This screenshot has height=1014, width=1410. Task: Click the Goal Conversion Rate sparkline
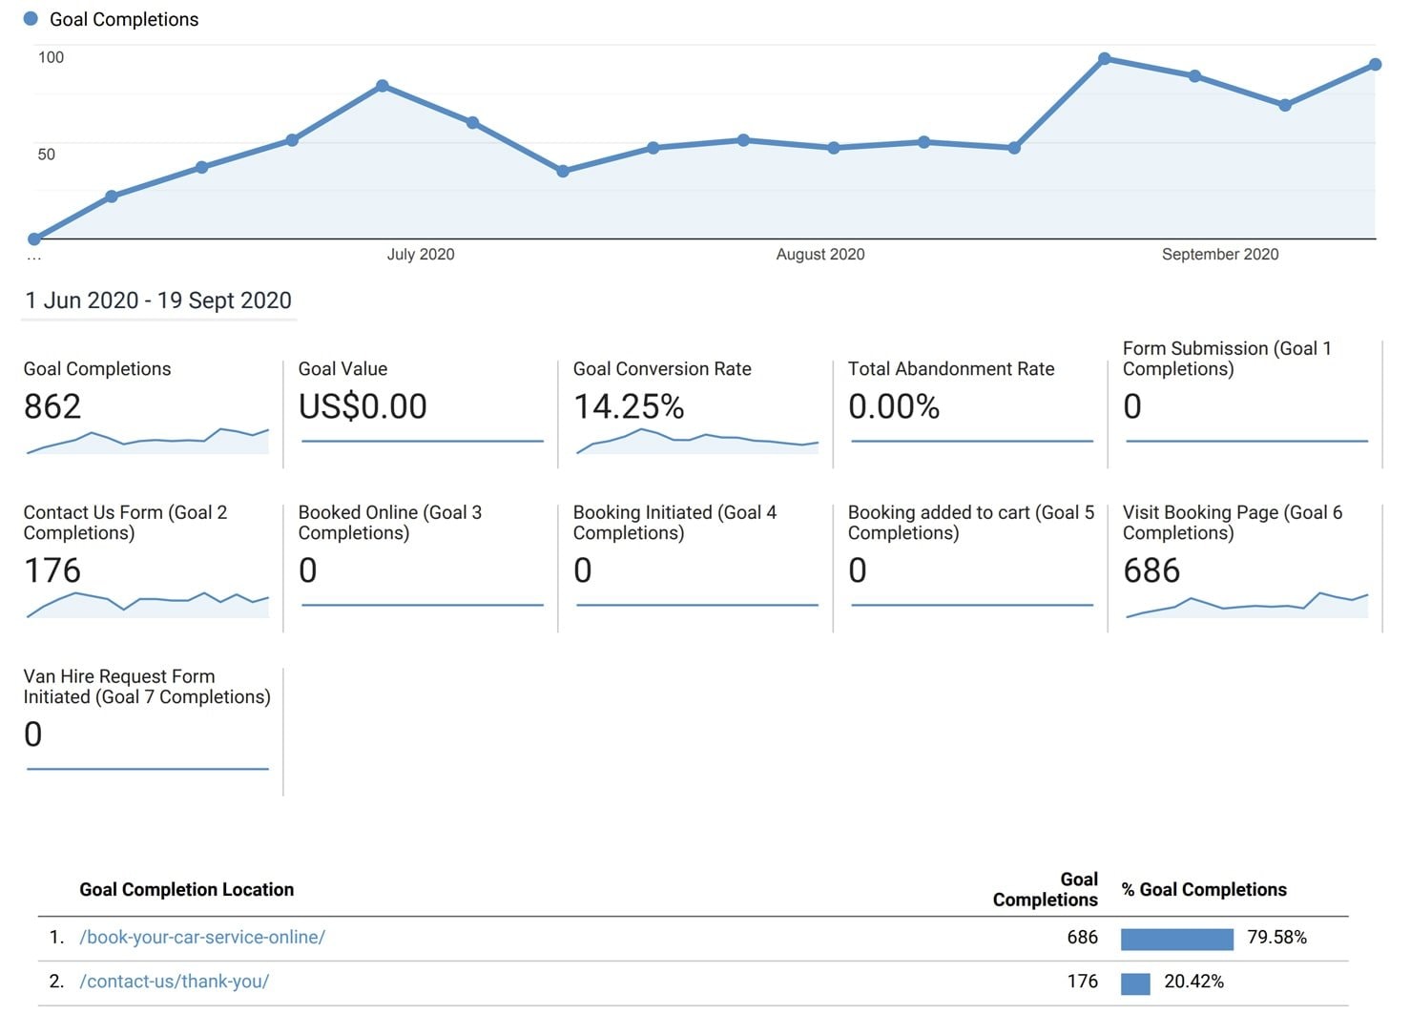click(x=697, y=441)
